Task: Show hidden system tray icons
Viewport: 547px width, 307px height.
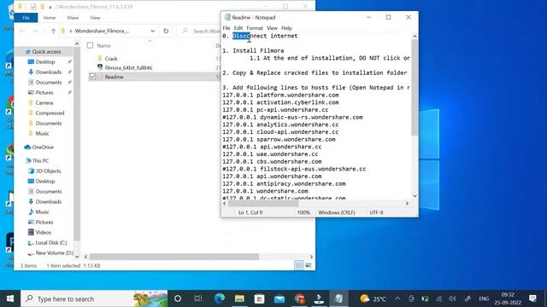Action: click(x=397, y=298)
